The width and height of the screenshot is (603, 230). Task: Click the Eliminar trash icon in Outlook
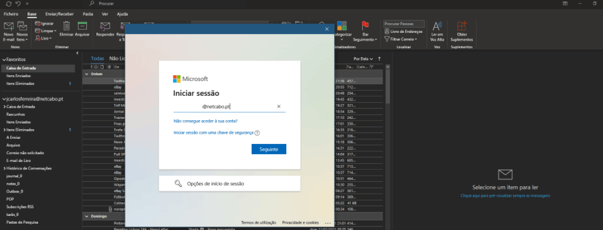click(66, 25)
